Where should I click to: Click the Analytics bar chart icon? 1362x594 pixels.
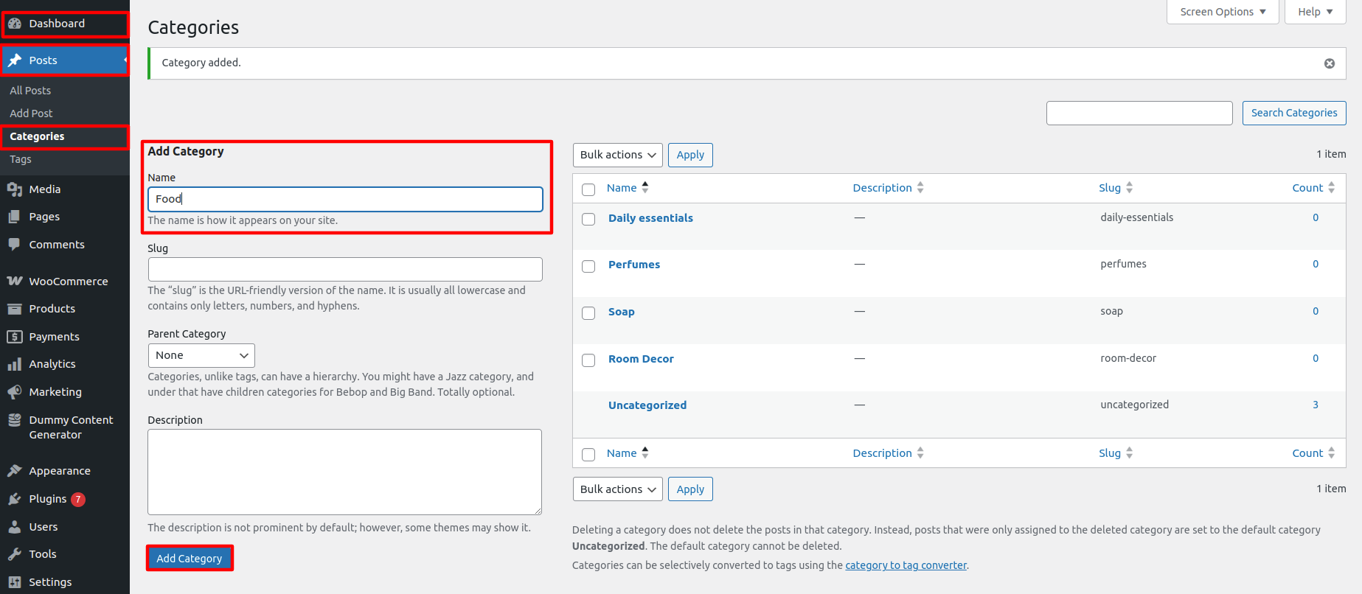click(15, 364)
